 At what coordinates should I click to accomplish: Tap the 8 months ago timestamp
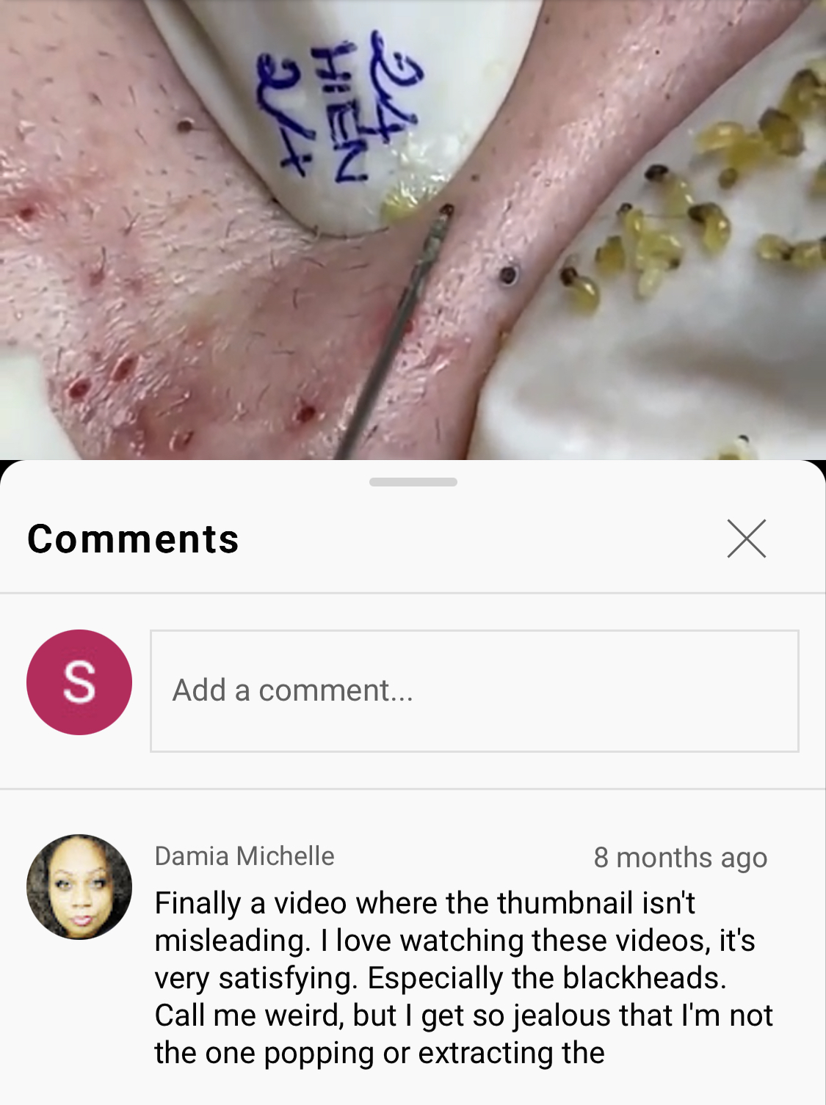pyautogui.click(x=680, y=857)
